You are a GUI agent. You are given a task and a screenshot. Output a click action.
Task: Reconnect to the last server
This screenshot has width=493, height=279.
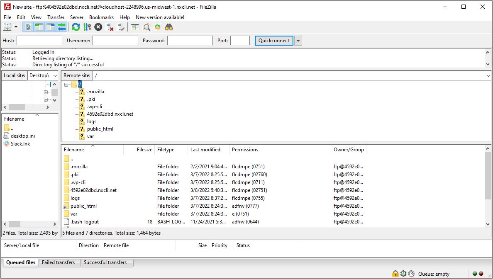pyautogui.click(x=121, y=27)
